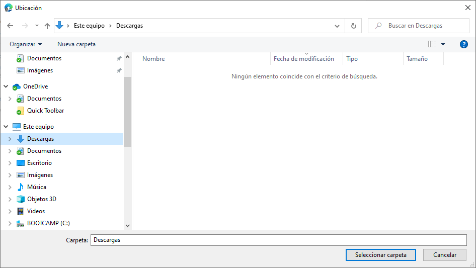Click the blue Help question mark icon

(x=464, y=44)
